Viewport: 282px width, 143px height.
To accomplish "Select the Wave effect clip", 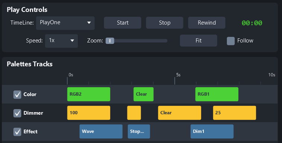I will [x=101, y=131].
